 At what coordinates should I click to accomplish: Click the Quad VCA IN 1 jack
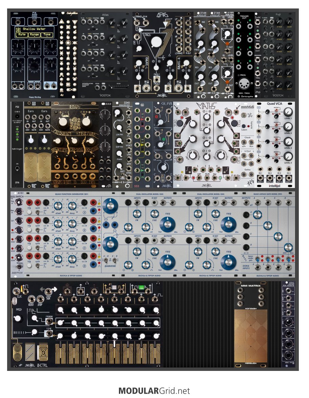pyautogui.click(x=260, y=169)
